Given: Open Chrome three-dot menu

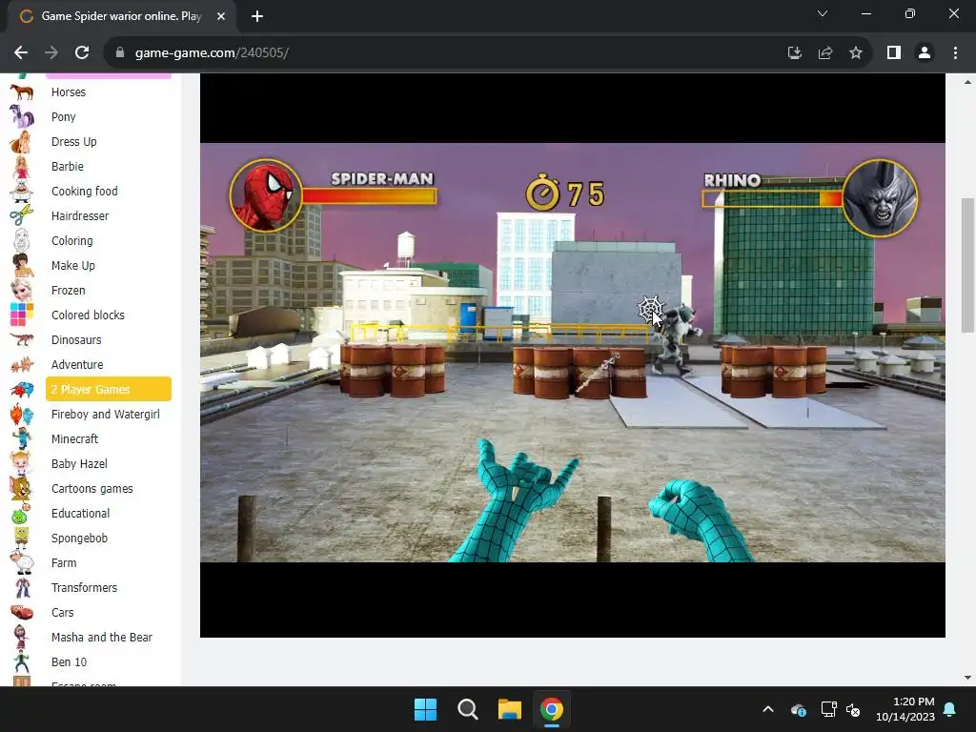Looking at the screenshot, I should (x=955, y=53).
